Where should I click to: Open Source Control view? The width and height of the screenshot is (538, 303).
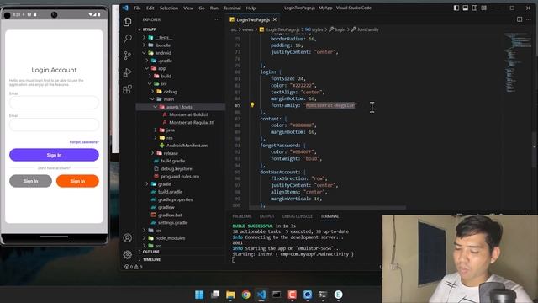(x=127, y=55)
